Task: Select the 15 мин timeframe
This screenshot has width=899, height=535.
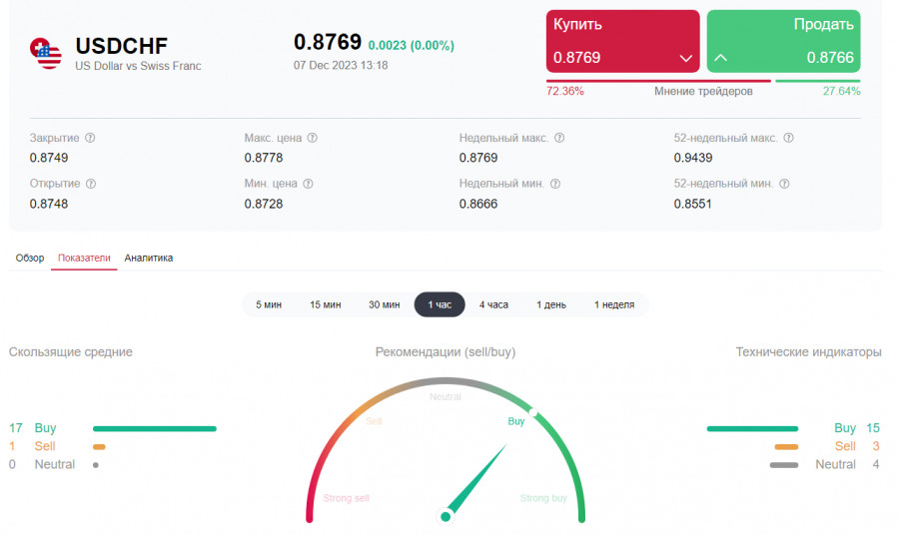Action: 325,304
